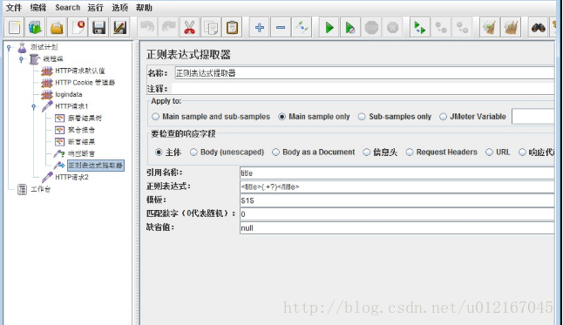Screen dimensions: 563x325
Task: Select 断言结果 in the tree
Action: (x=81, y=142)
